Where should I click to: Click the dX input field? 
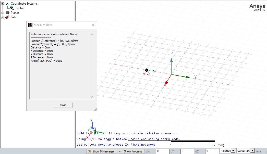[162, 151]
